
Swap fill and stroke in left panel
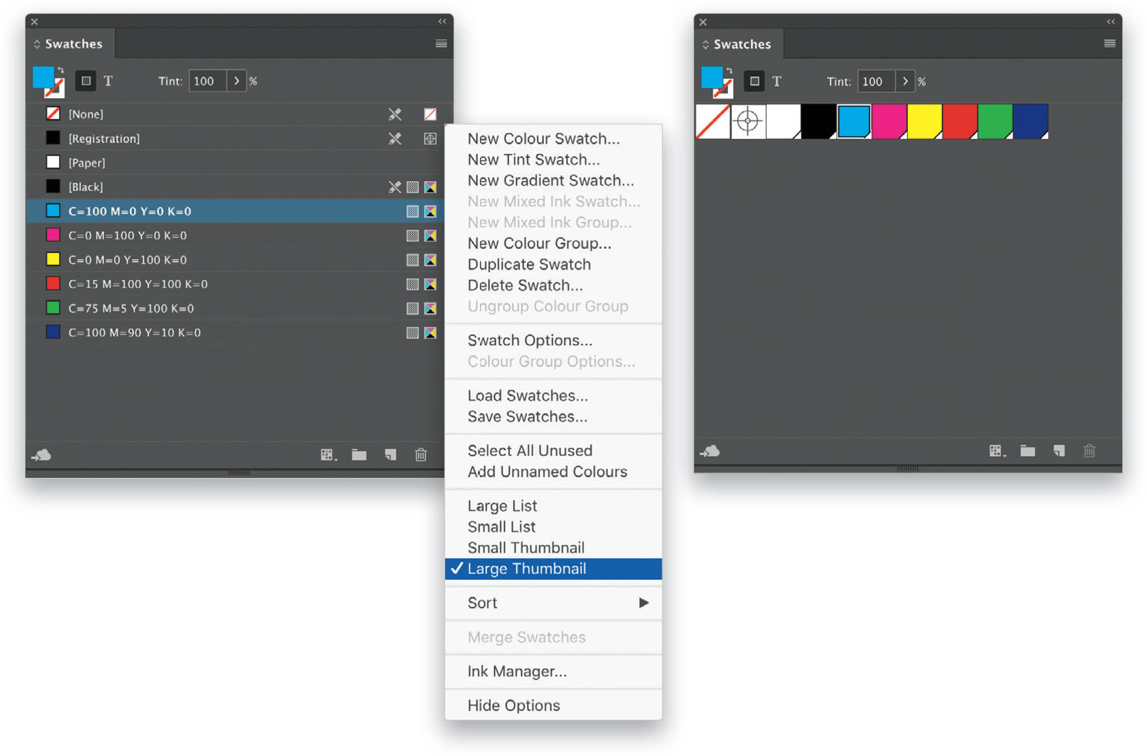tap(61, 70)
